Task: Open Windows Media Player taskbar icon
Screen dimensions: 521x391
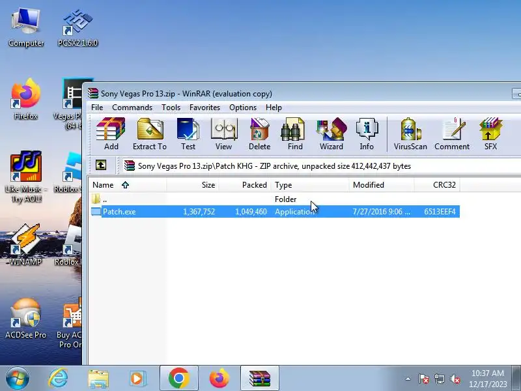Action: (137, 379)
